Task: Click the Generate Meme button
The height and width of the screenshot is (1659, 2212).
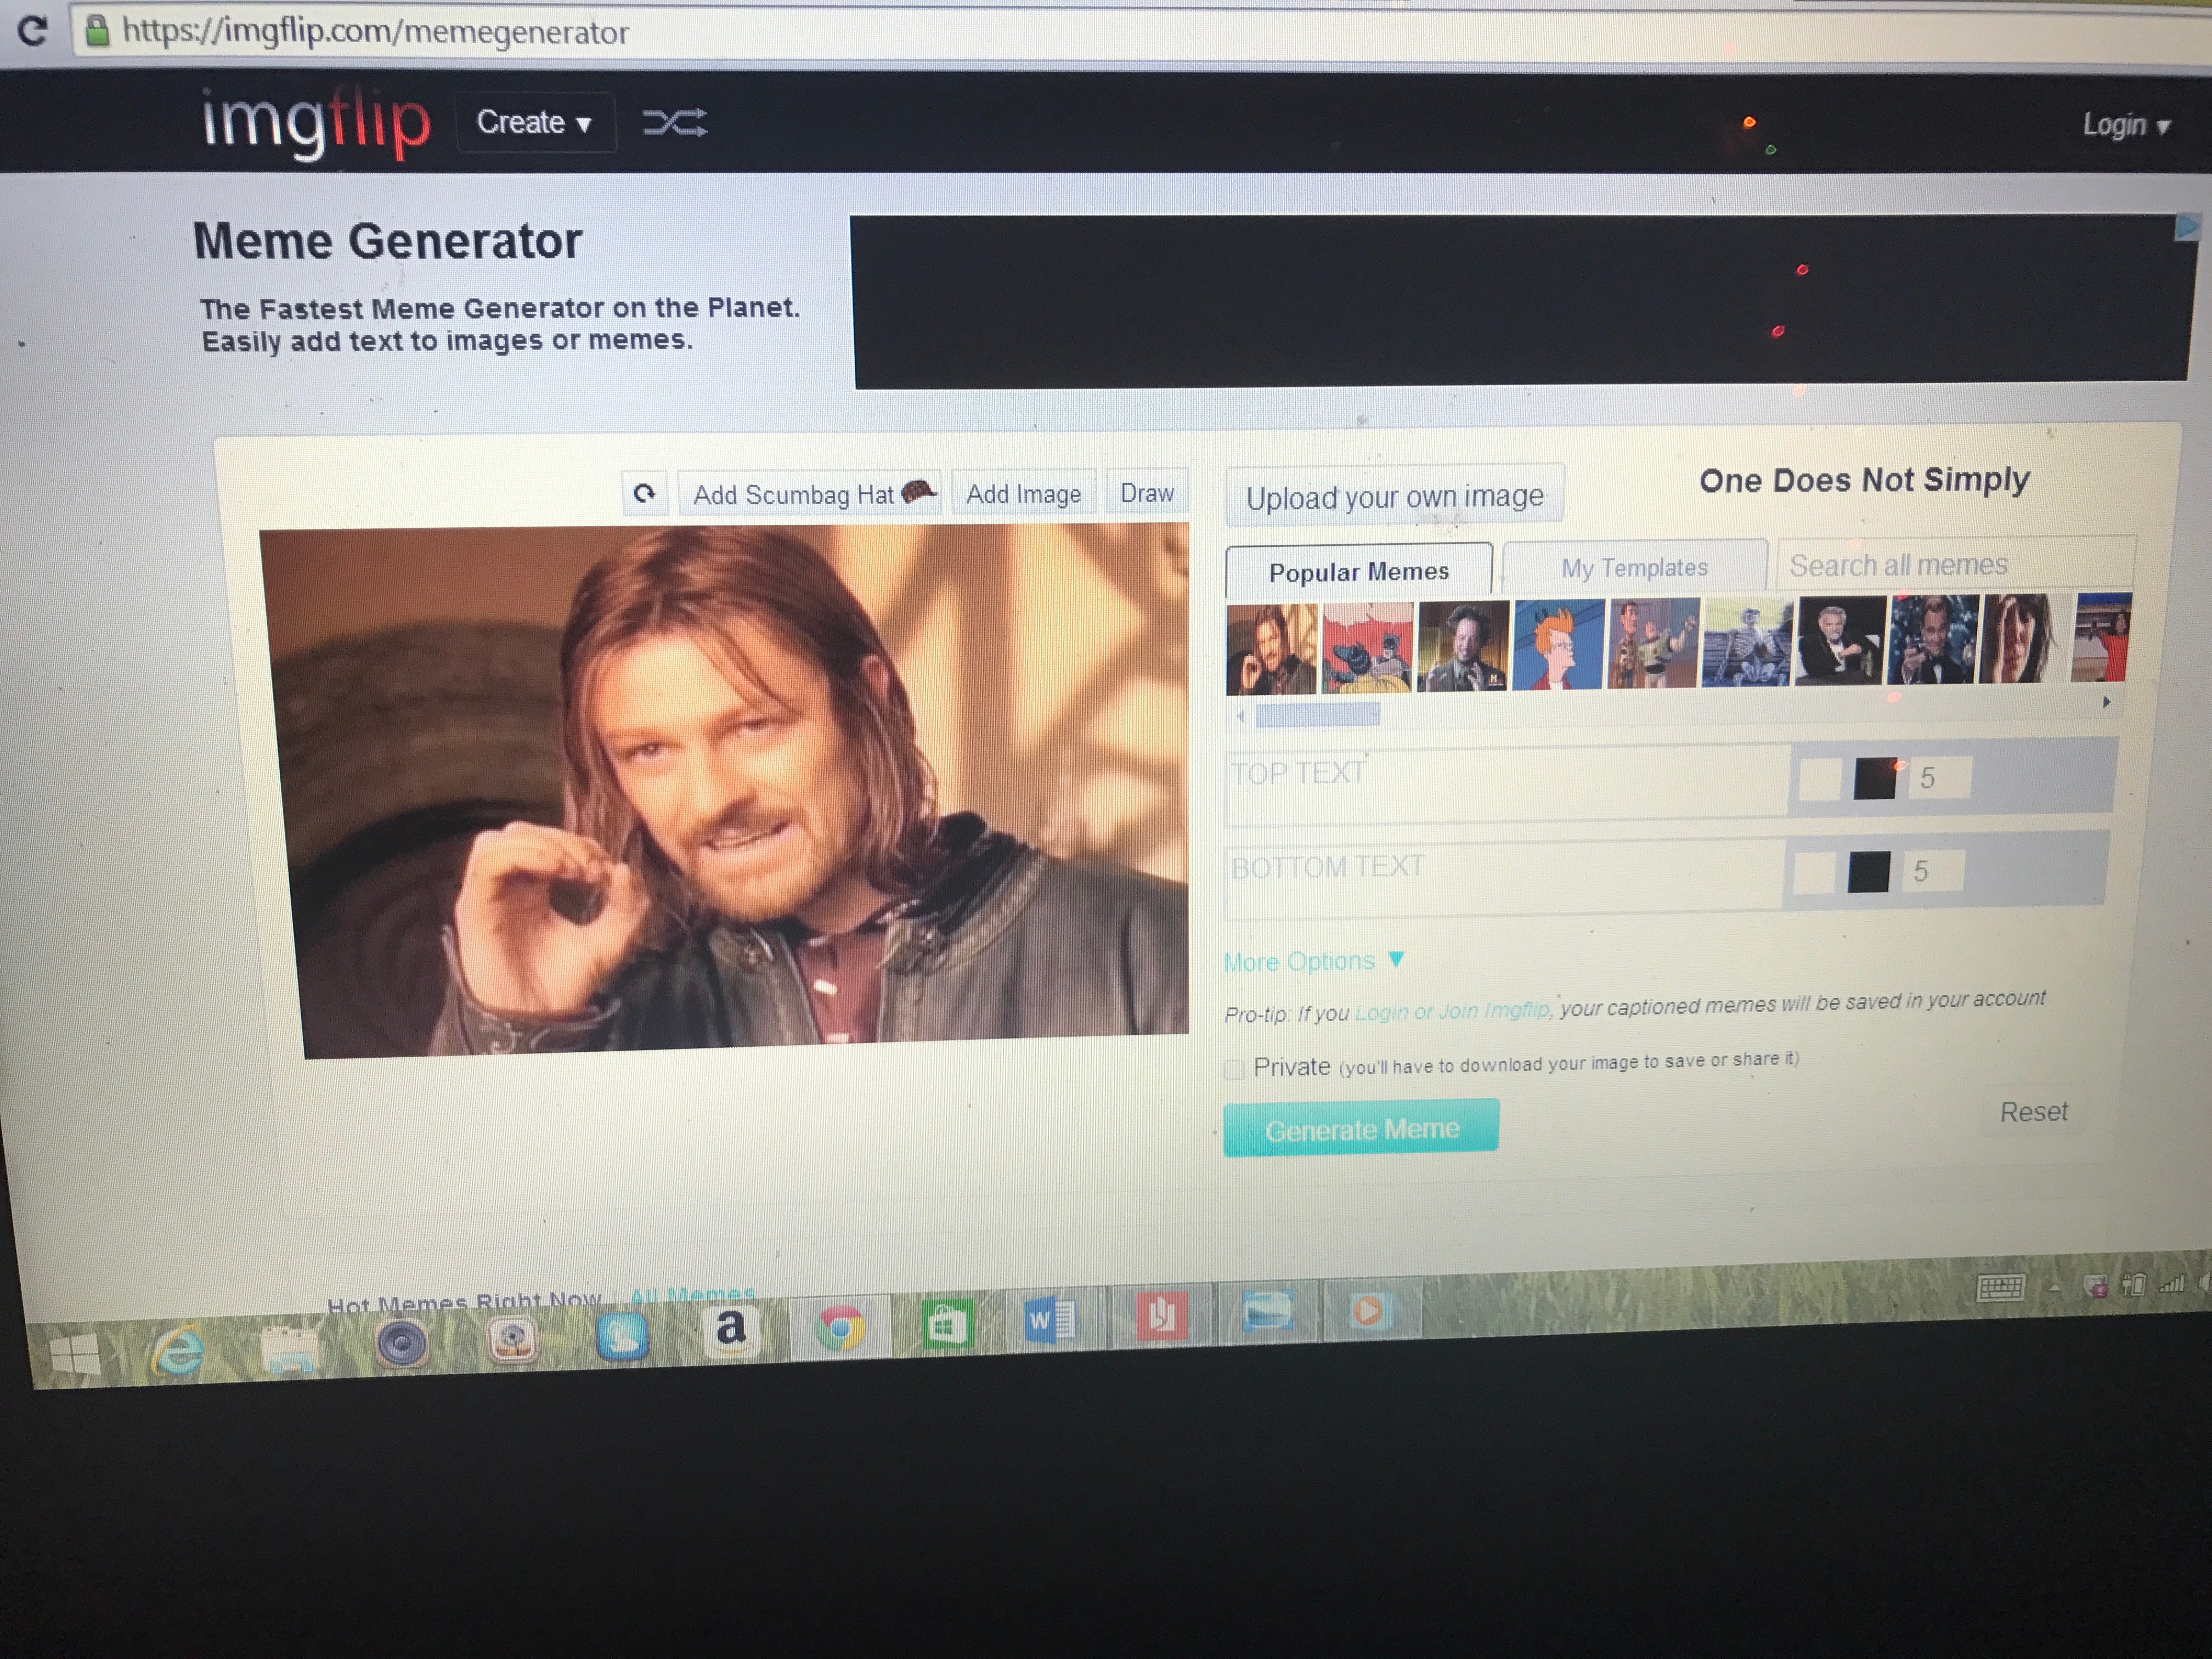Action: [1361, 1128]
